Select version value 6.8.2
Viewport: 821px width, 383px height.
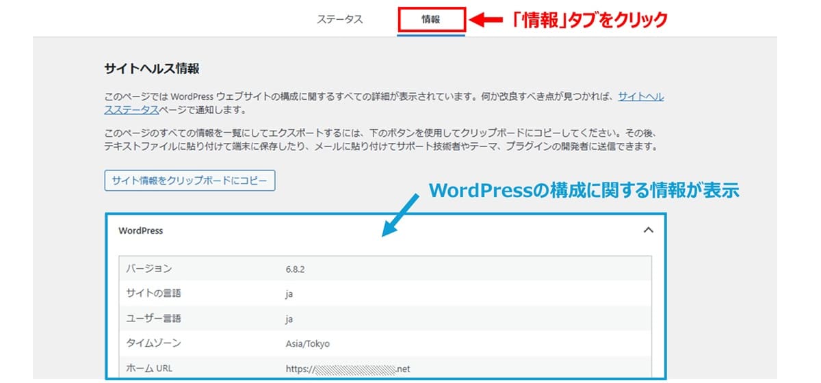(x=296, y=269)
